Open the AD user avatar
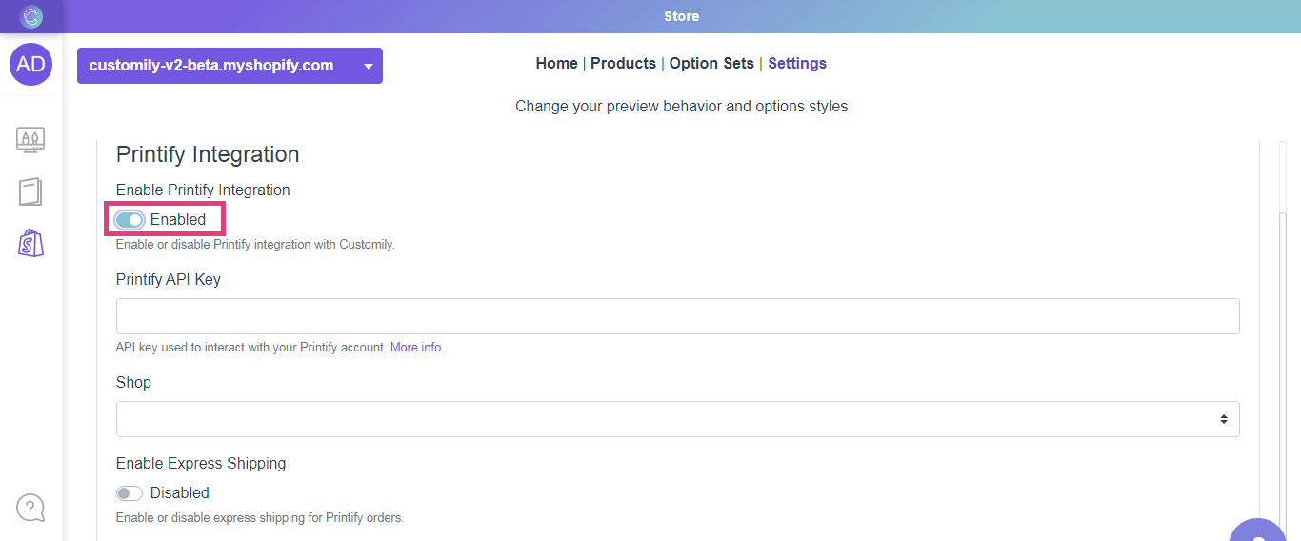The height and width of the screenshot is (541, 1301). pos(31,65)
